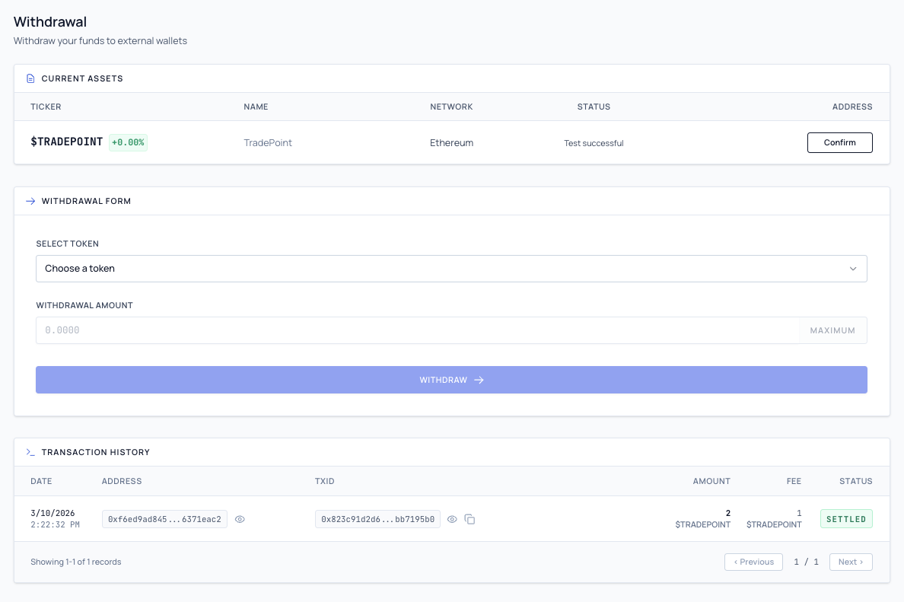This screenshot has width=904, height=602.
Task: Reveal full address with eye icon
Action: point(240,520)
